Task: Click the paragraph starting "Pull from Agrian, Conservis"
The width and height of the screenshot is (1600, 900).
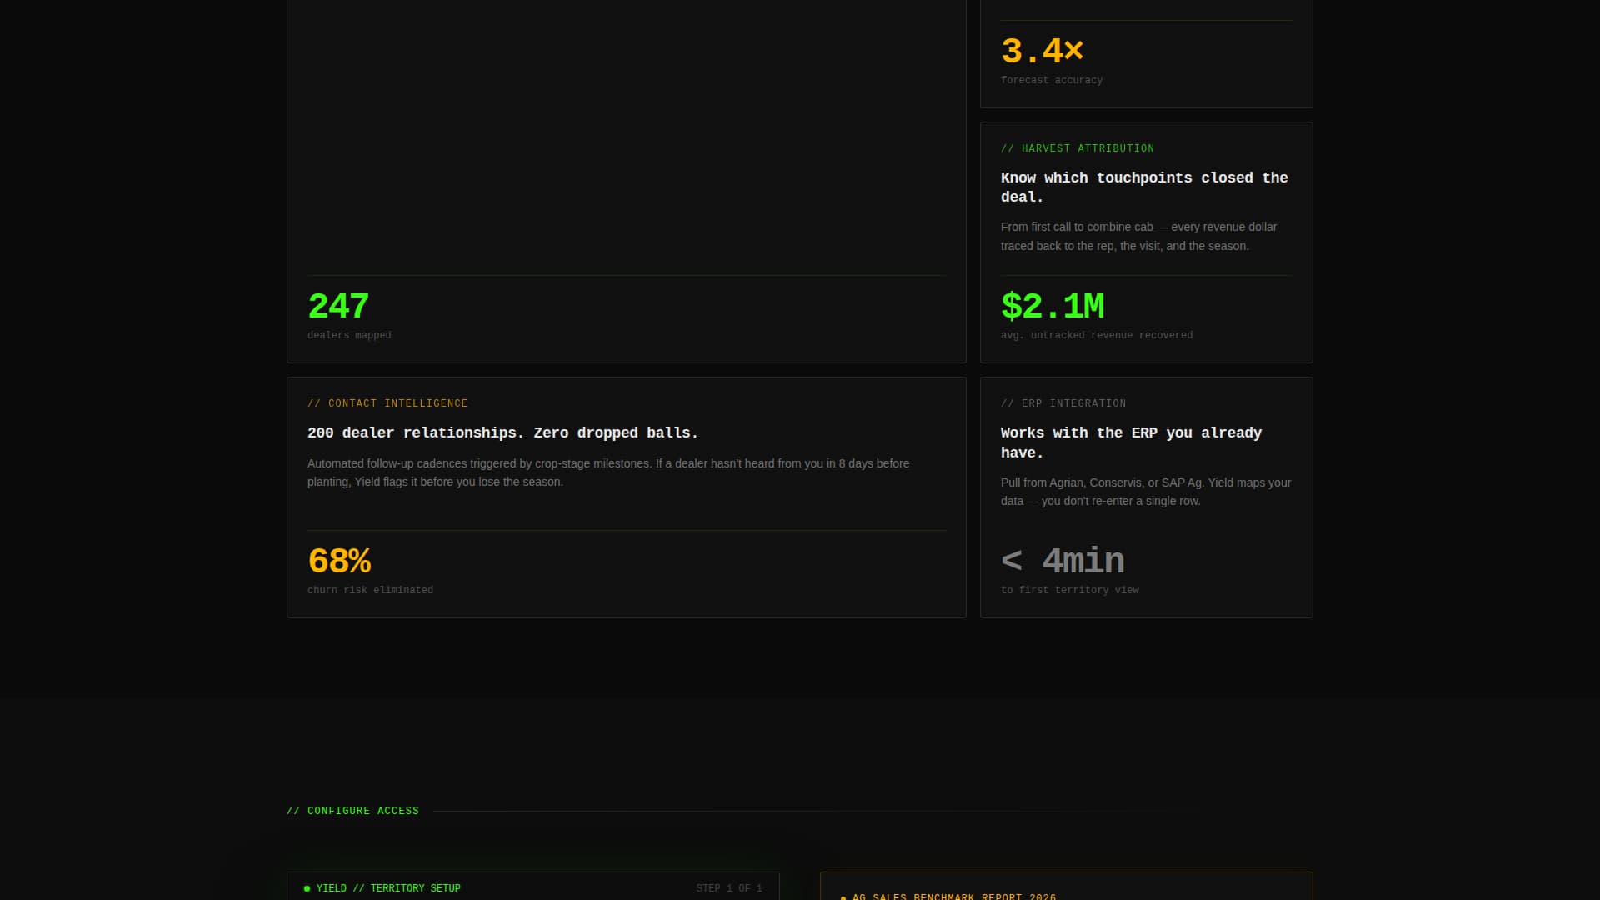Action: point(1146,492)
